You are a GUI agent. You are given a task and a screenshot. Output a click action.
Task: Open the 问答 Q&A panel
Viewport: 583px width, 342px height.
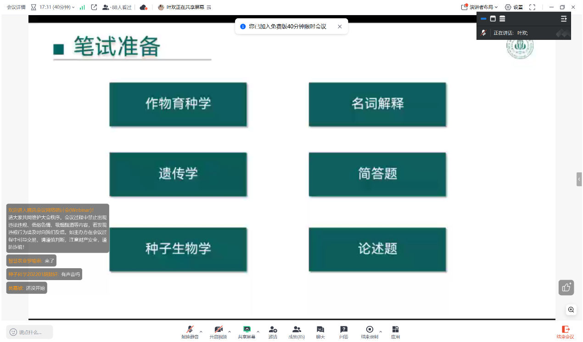[344, 330]
